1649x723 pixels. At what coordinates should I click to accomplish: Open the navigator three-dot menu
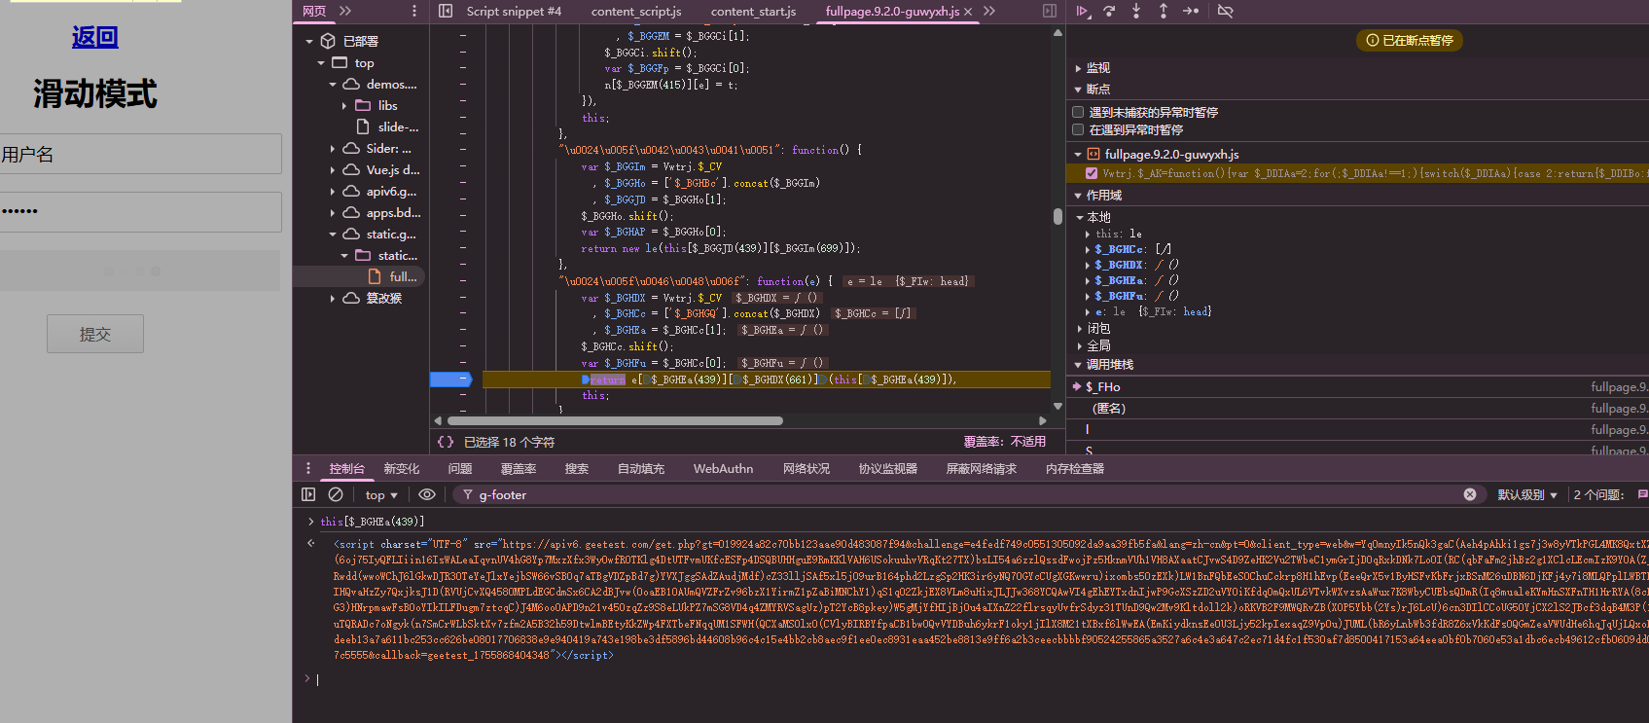pyautogui.click(x=414, y=11)
